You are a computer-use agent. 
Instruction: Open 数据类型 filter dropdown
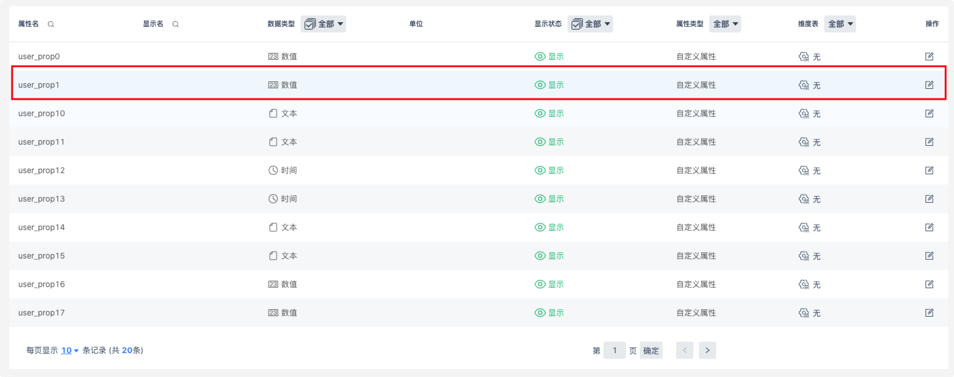(323, 24)
